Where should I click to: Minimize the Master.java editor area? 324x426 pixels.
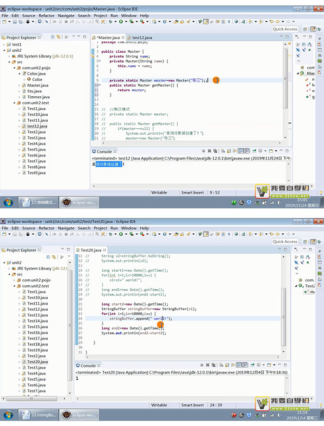click(x=281, y=37)
